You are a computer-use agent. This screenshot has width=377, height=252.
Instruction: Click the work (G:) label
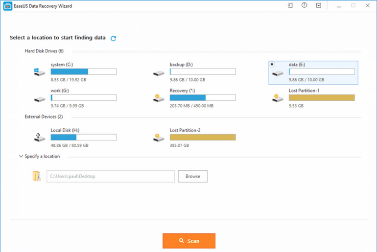[x=60, y=91]
